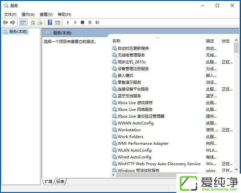Open the 帮助(H) menu
The image size is (241, 193).
tap(64, 15)
